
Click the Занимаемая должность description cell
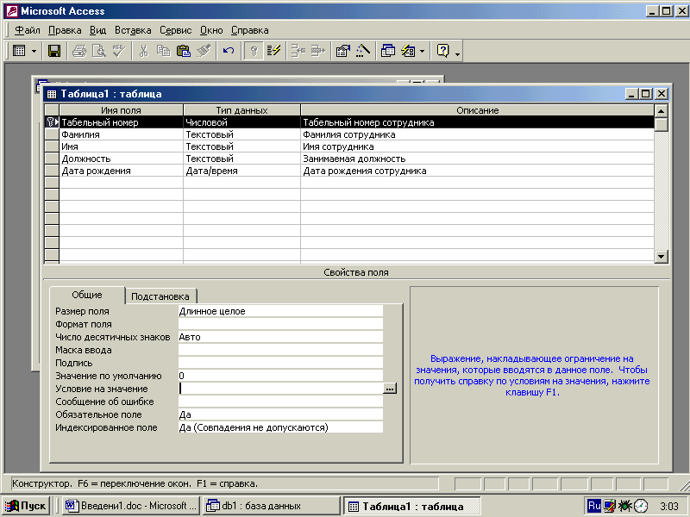click(x=477, y=159)
